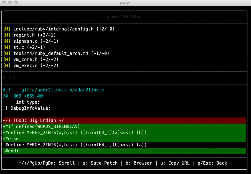Viewport: 251px width, 174px height.
Task: Click the [M] marker beside regint.h
Action: pyautogui.click(x=7, y=35)
